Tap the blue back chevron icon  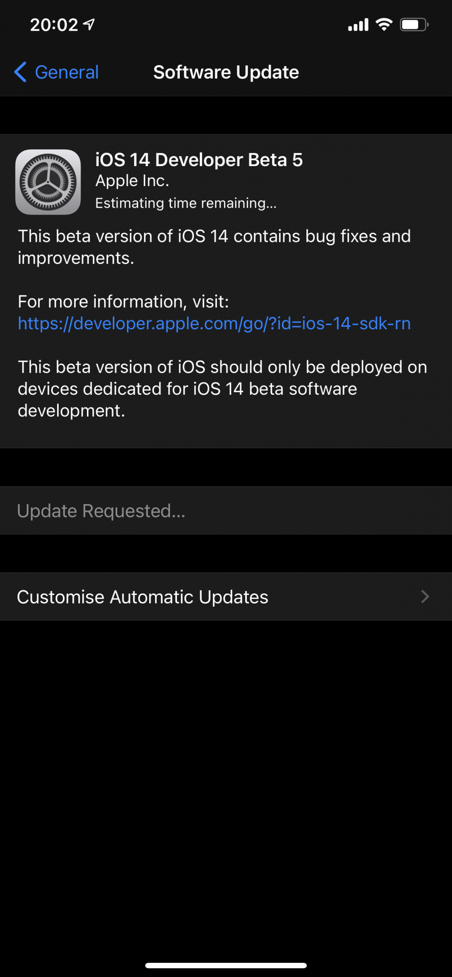(20, 72)
